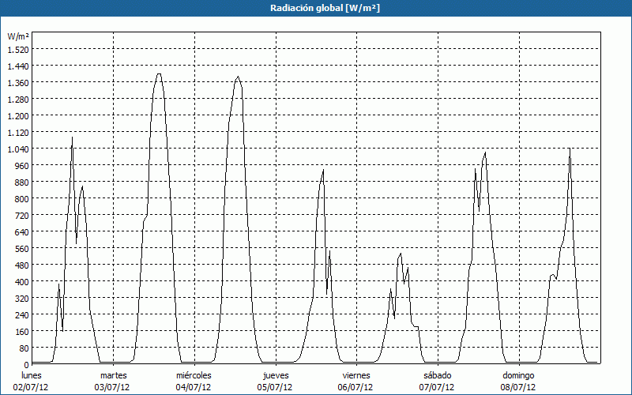The height and width of the screenshot is (395, 632).
Task: Click the 'lunes' day label
Action: point(32,375)
